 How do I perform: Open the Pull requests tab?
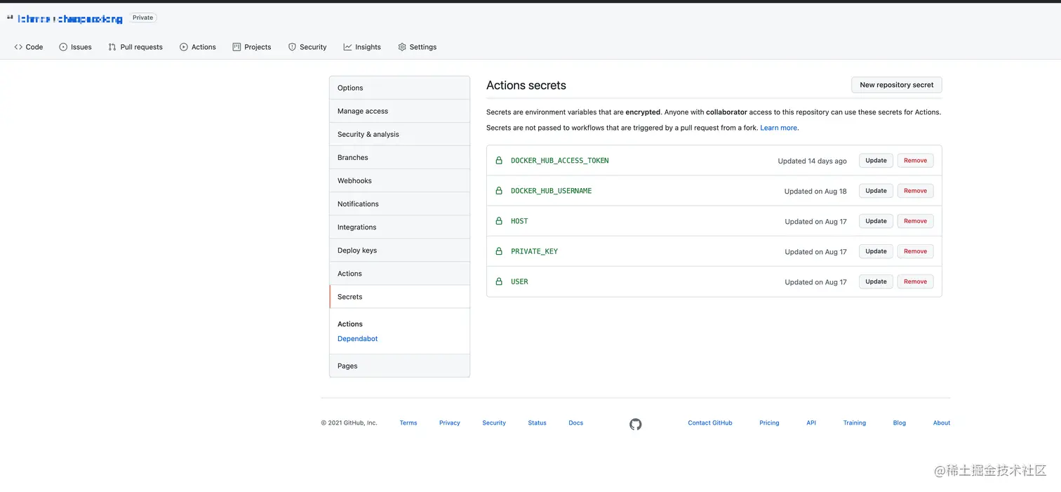(135, 47)
